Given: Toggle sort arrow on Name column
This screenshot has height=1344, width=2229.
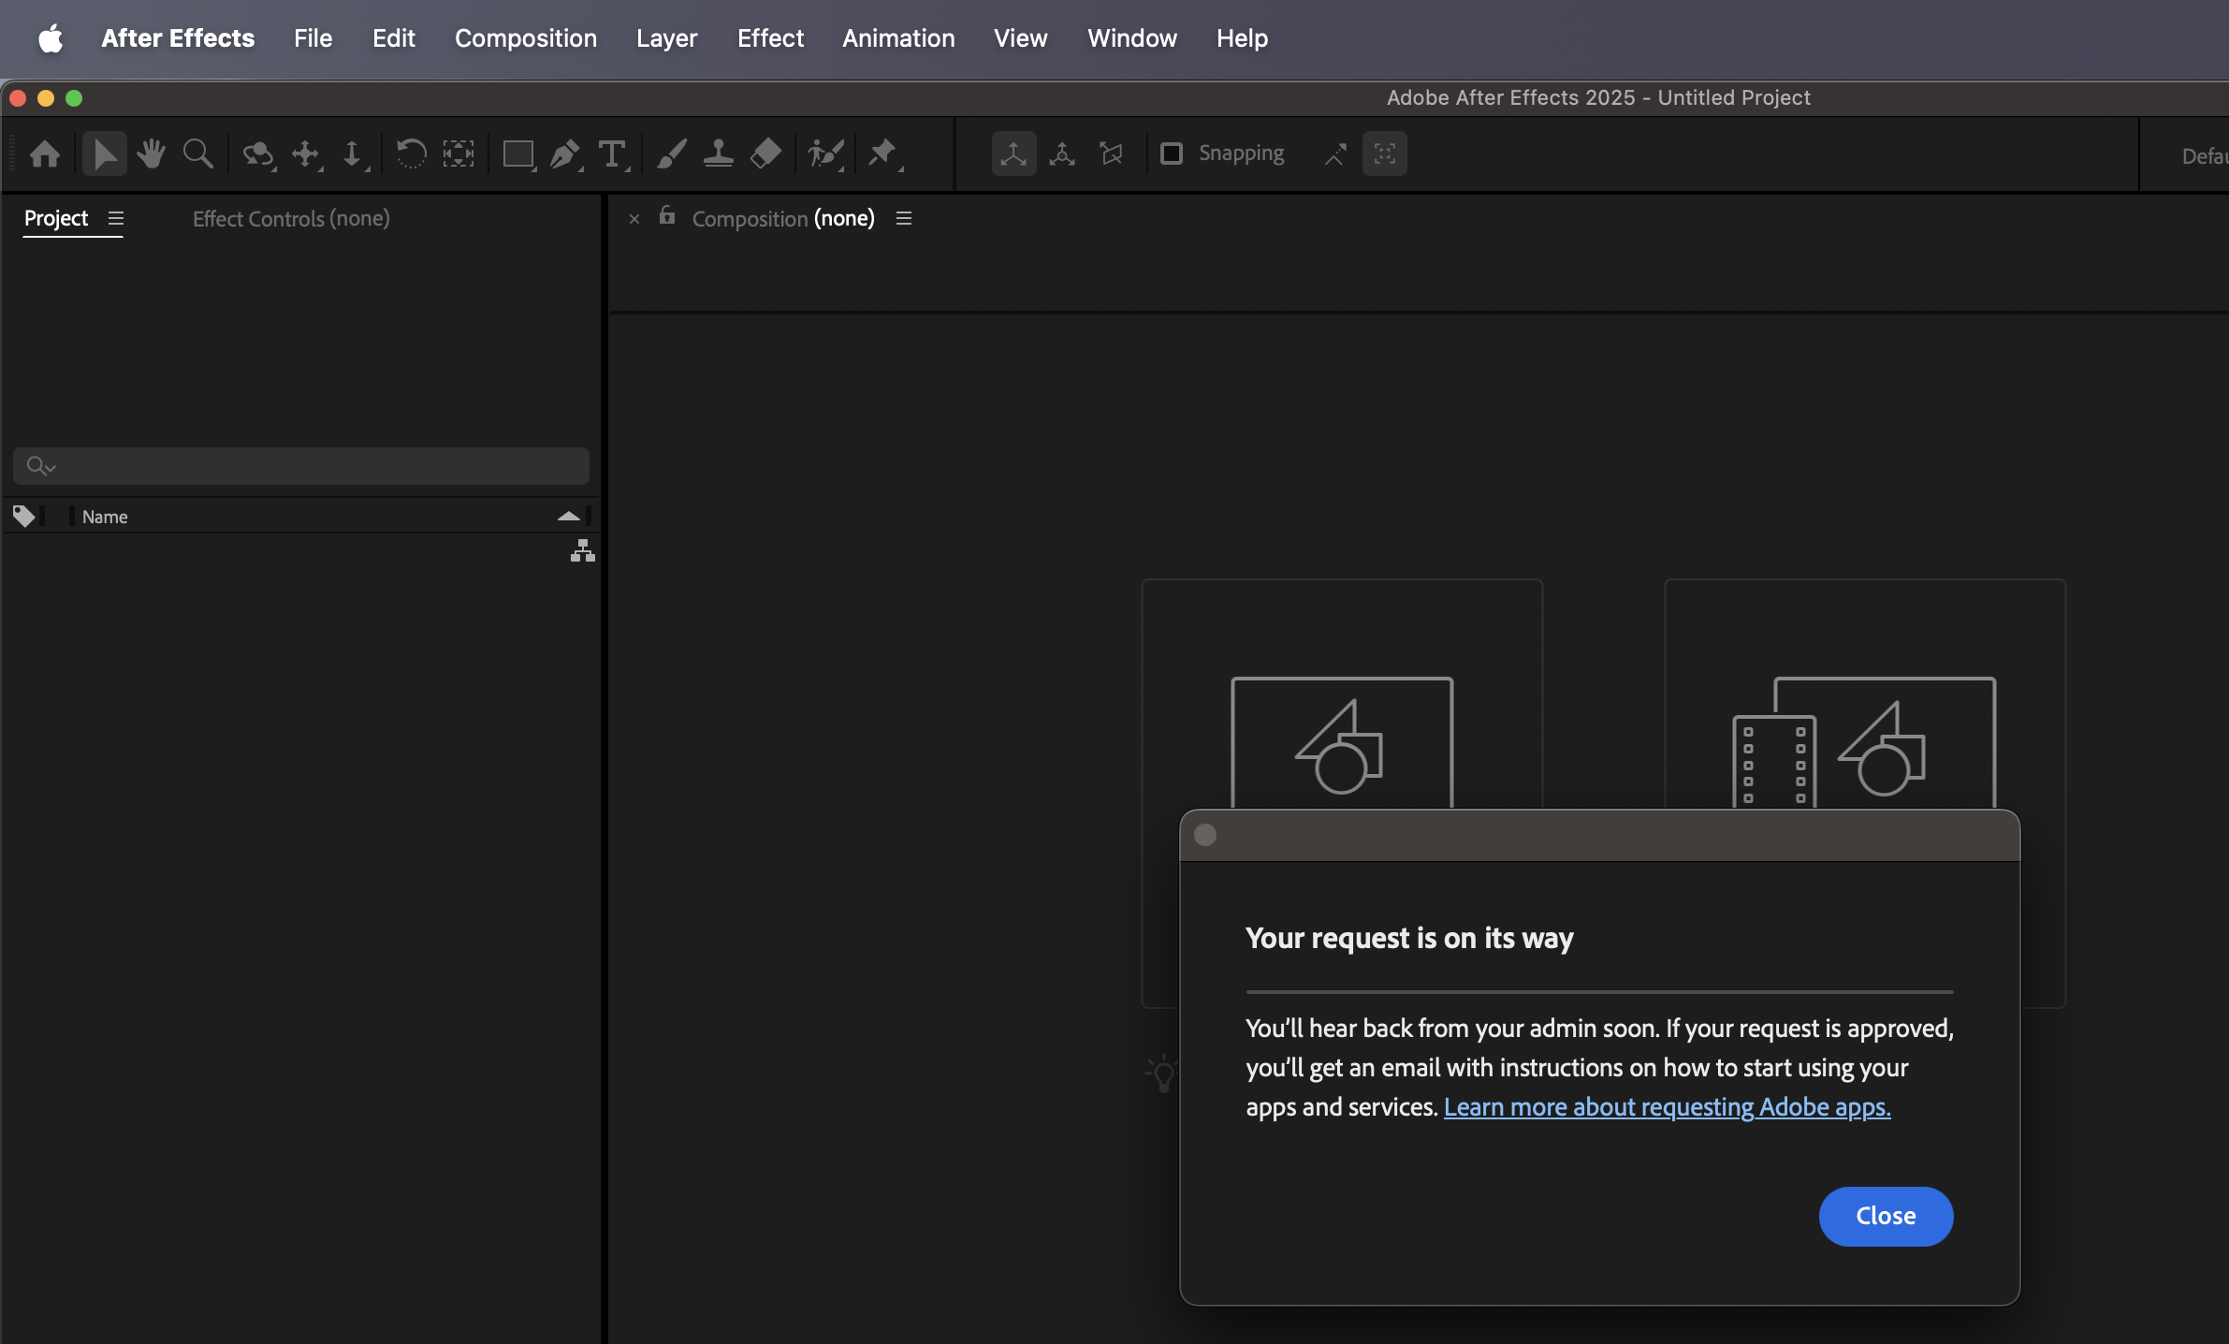Looking at the screenshot, I should 568,517.
